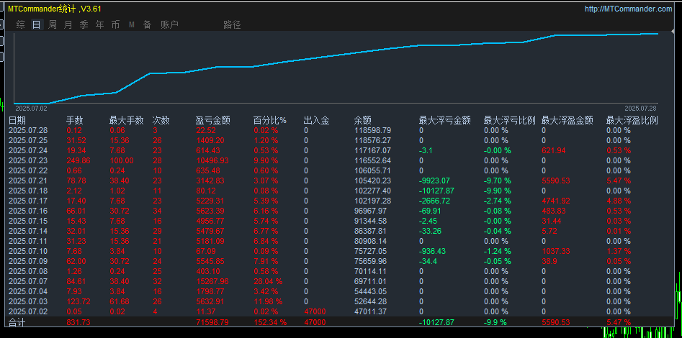The height and width of the screenshot is (338, 682).
Task: Click the 日期 column header
Action: click(17, 120)
